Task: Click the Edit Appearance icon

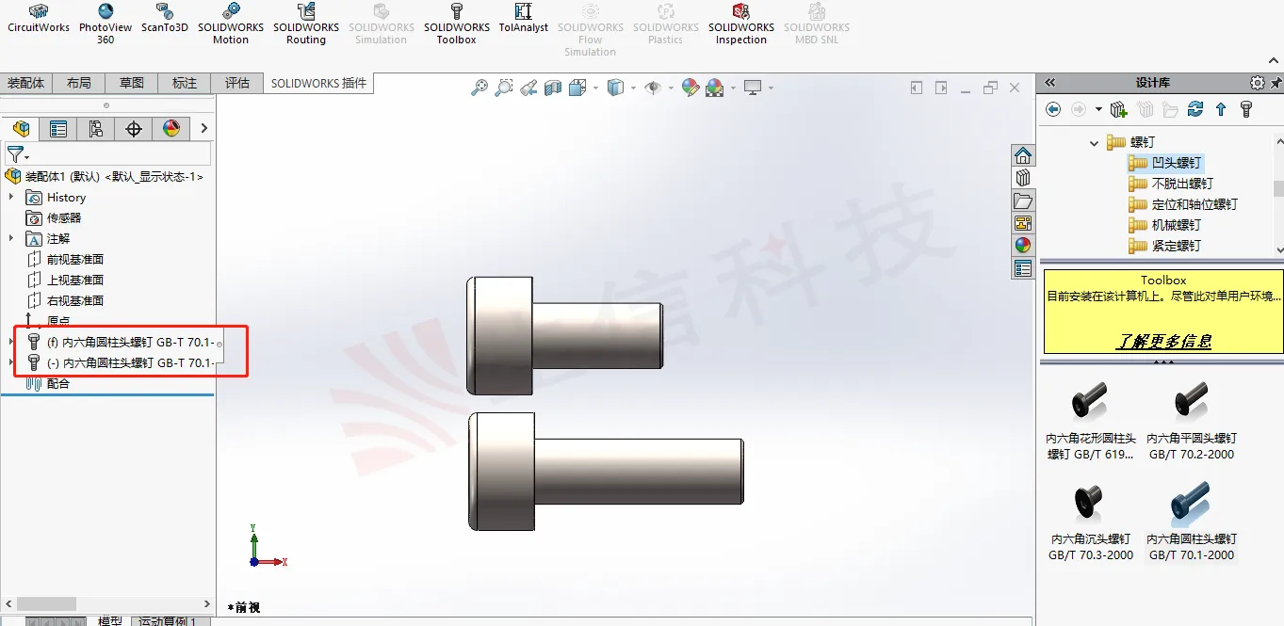Action: pyautogui.click(x=691, y=88)
